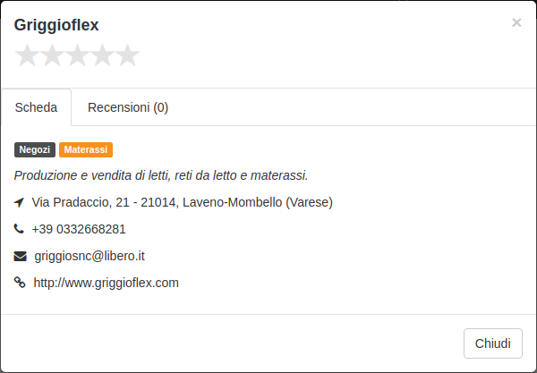This screenshot has height=373, width=537.
Task: Open the Recensioni (0) tab
Action: 128,107
